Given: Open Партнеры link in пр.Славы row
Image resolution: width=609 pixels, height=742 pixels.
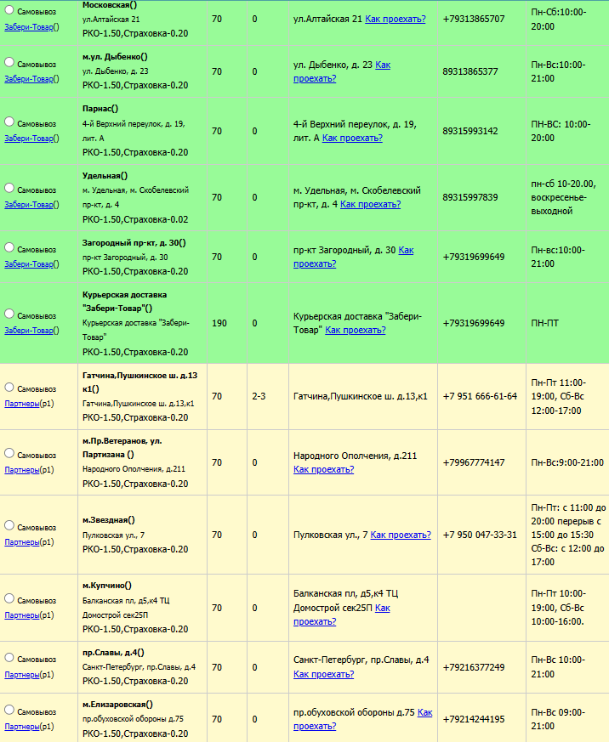Looking at the screenshot, I should pyautogui.click(x=22, y=675).
